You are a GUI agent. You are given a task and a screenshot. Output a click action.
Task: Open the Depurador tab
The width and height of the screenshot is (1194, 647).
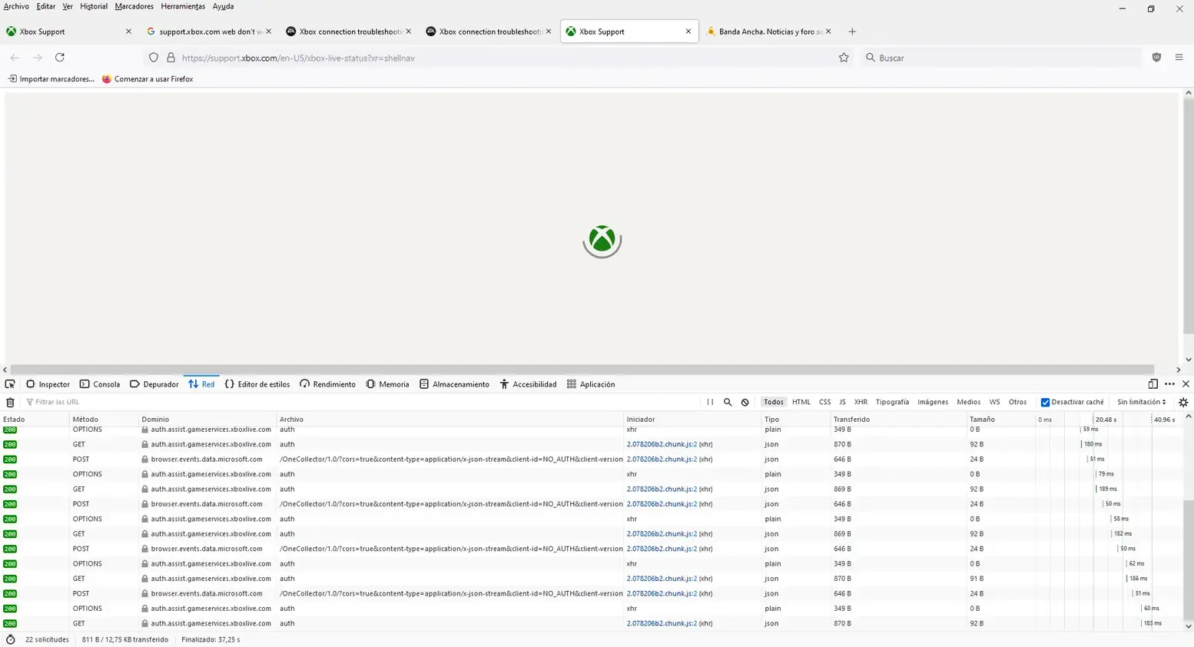[x=154, y=384]
